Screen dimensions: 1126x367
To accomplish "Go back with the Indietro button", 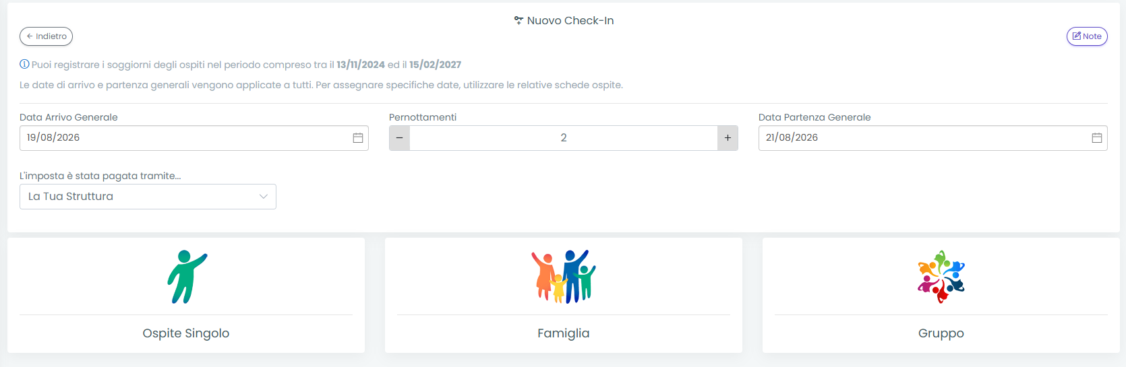I will [x=47, y=36].
